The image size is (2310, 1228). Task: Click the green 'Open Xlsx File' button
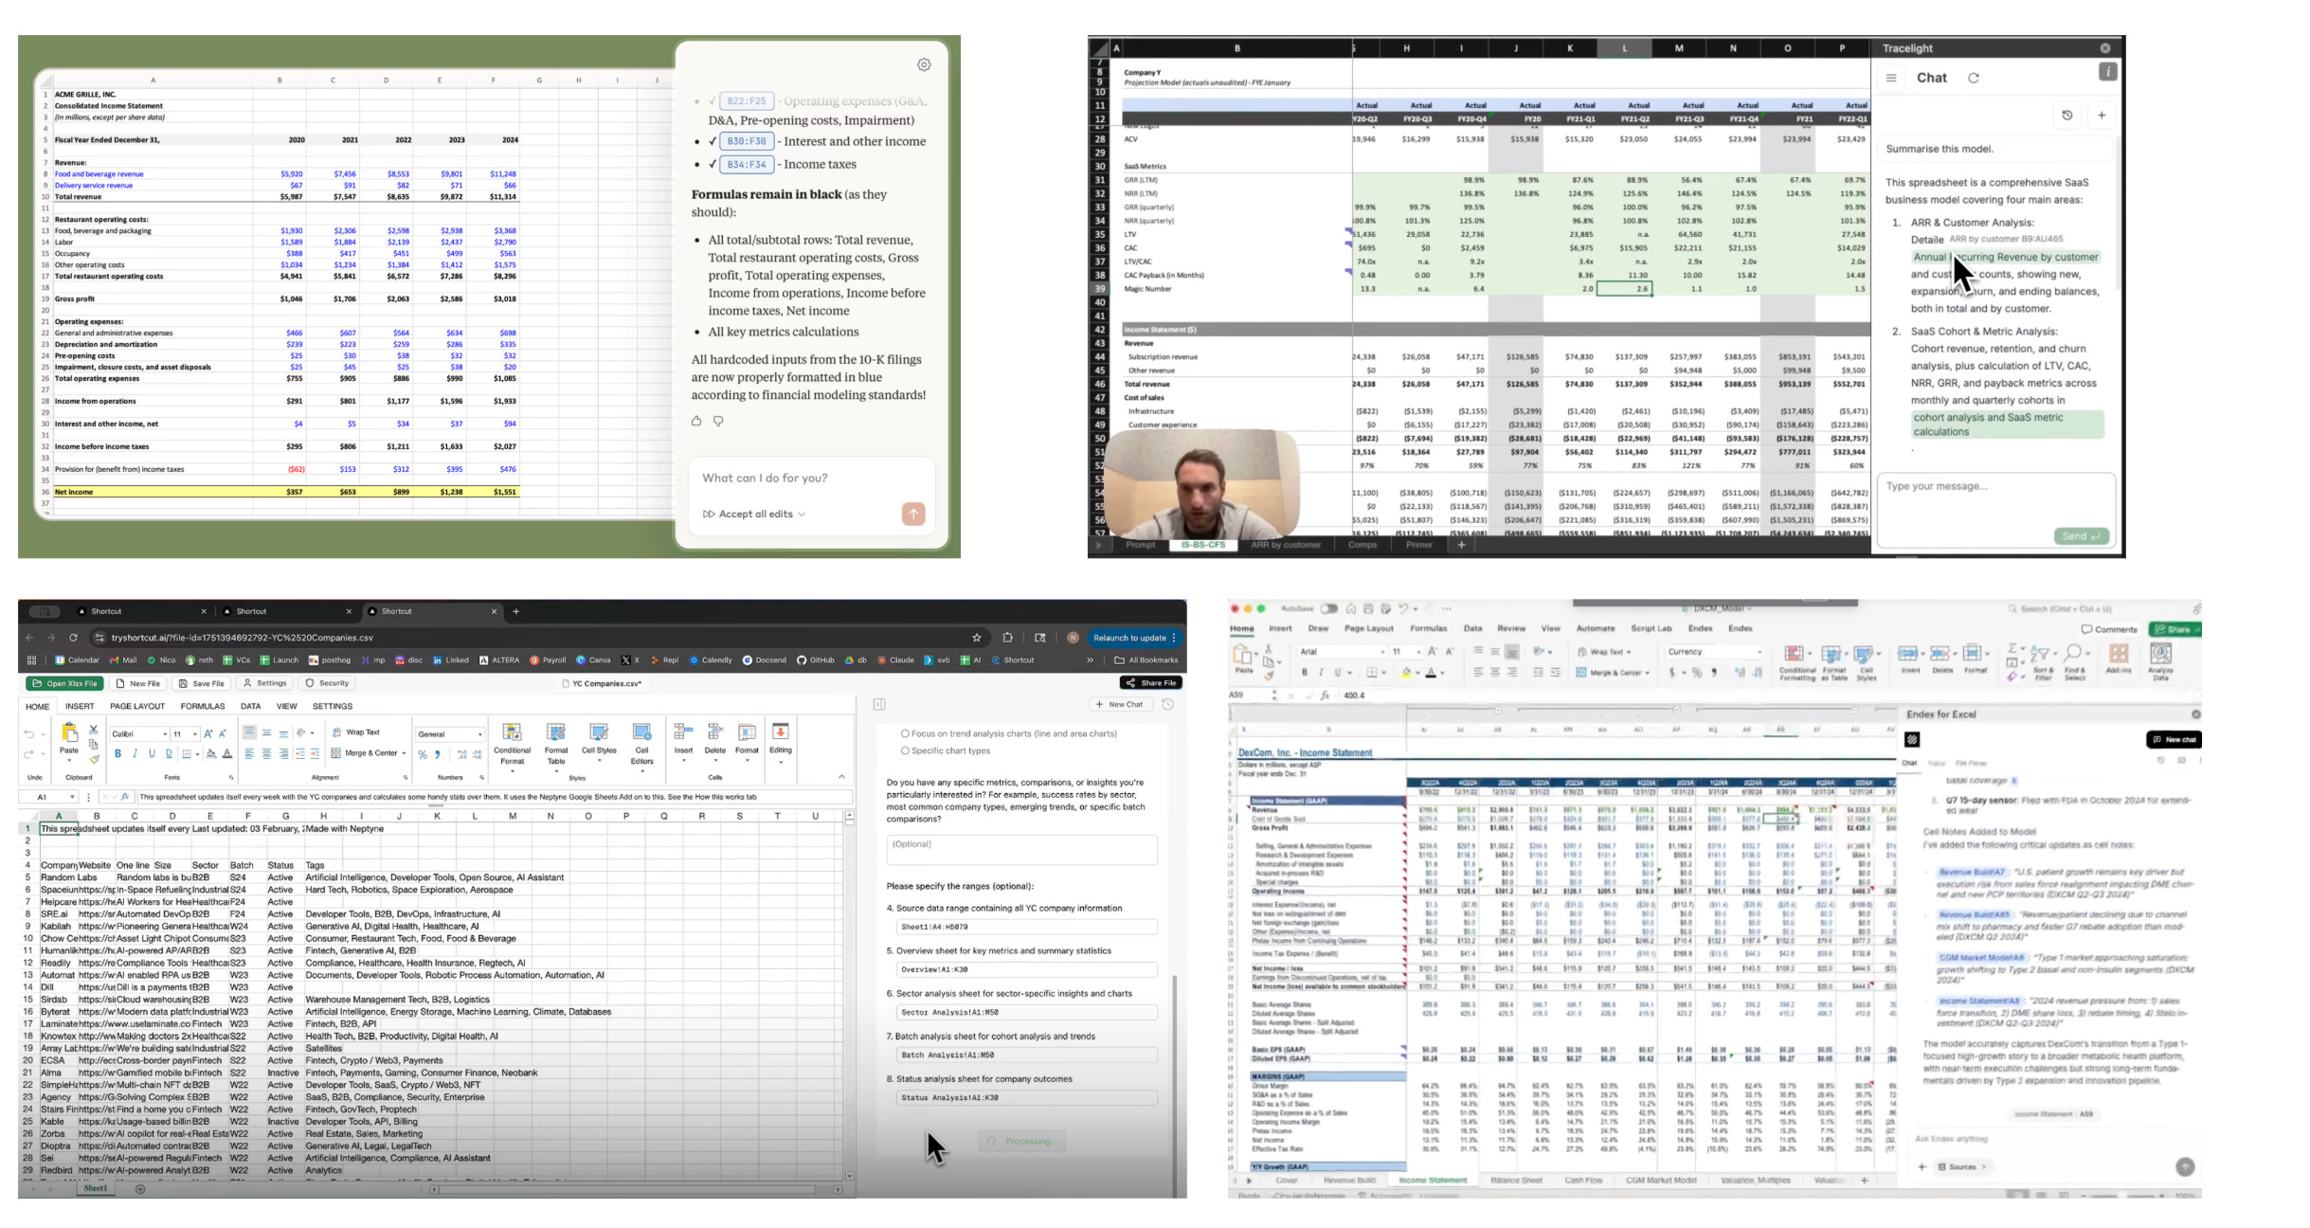point(64,683)
